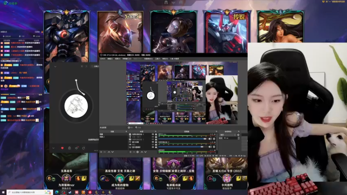Remove selected source with minus icon in Sources panel
Viewport: 347px width, 195px height.
coord(134,152)
